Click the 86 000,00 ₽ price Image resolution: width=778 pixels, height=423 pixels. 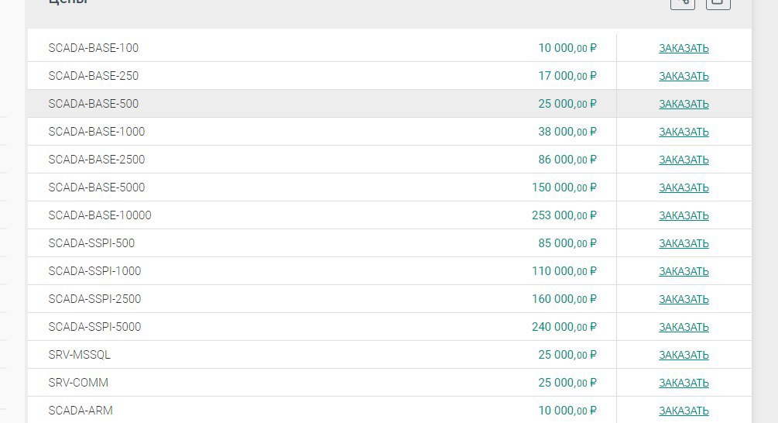[567, 159]
